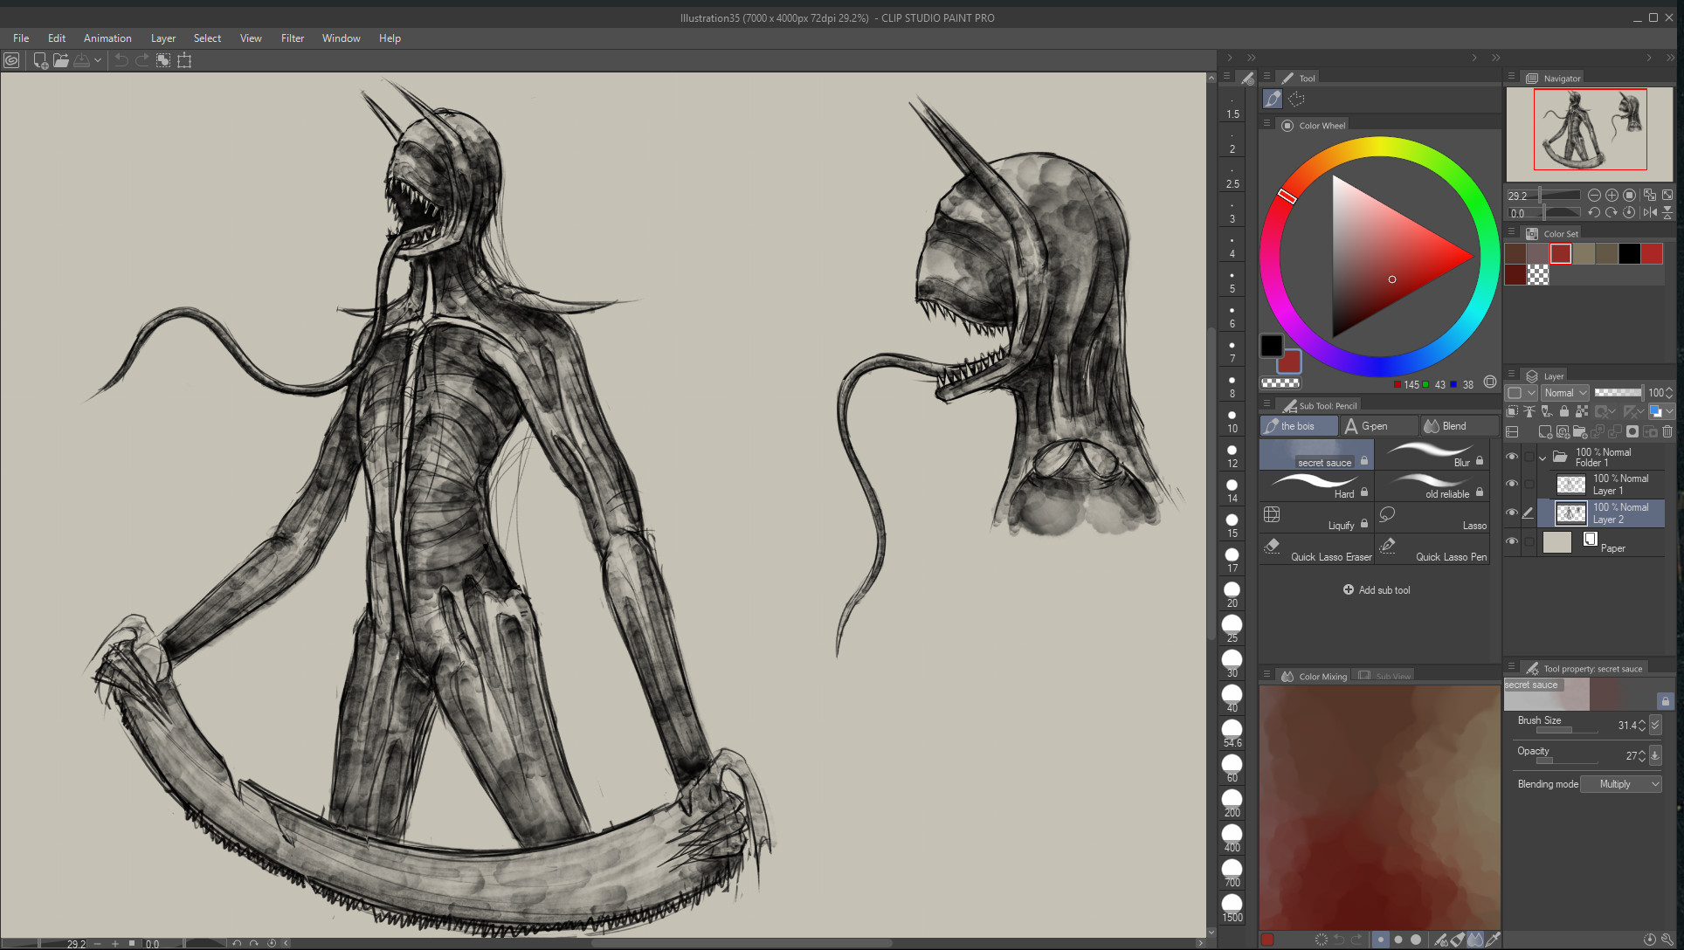The width and height of the screenshot is (1684, 950).
Task: Select the Layer 1 thumbnail
Action: tap(1571, 485)
